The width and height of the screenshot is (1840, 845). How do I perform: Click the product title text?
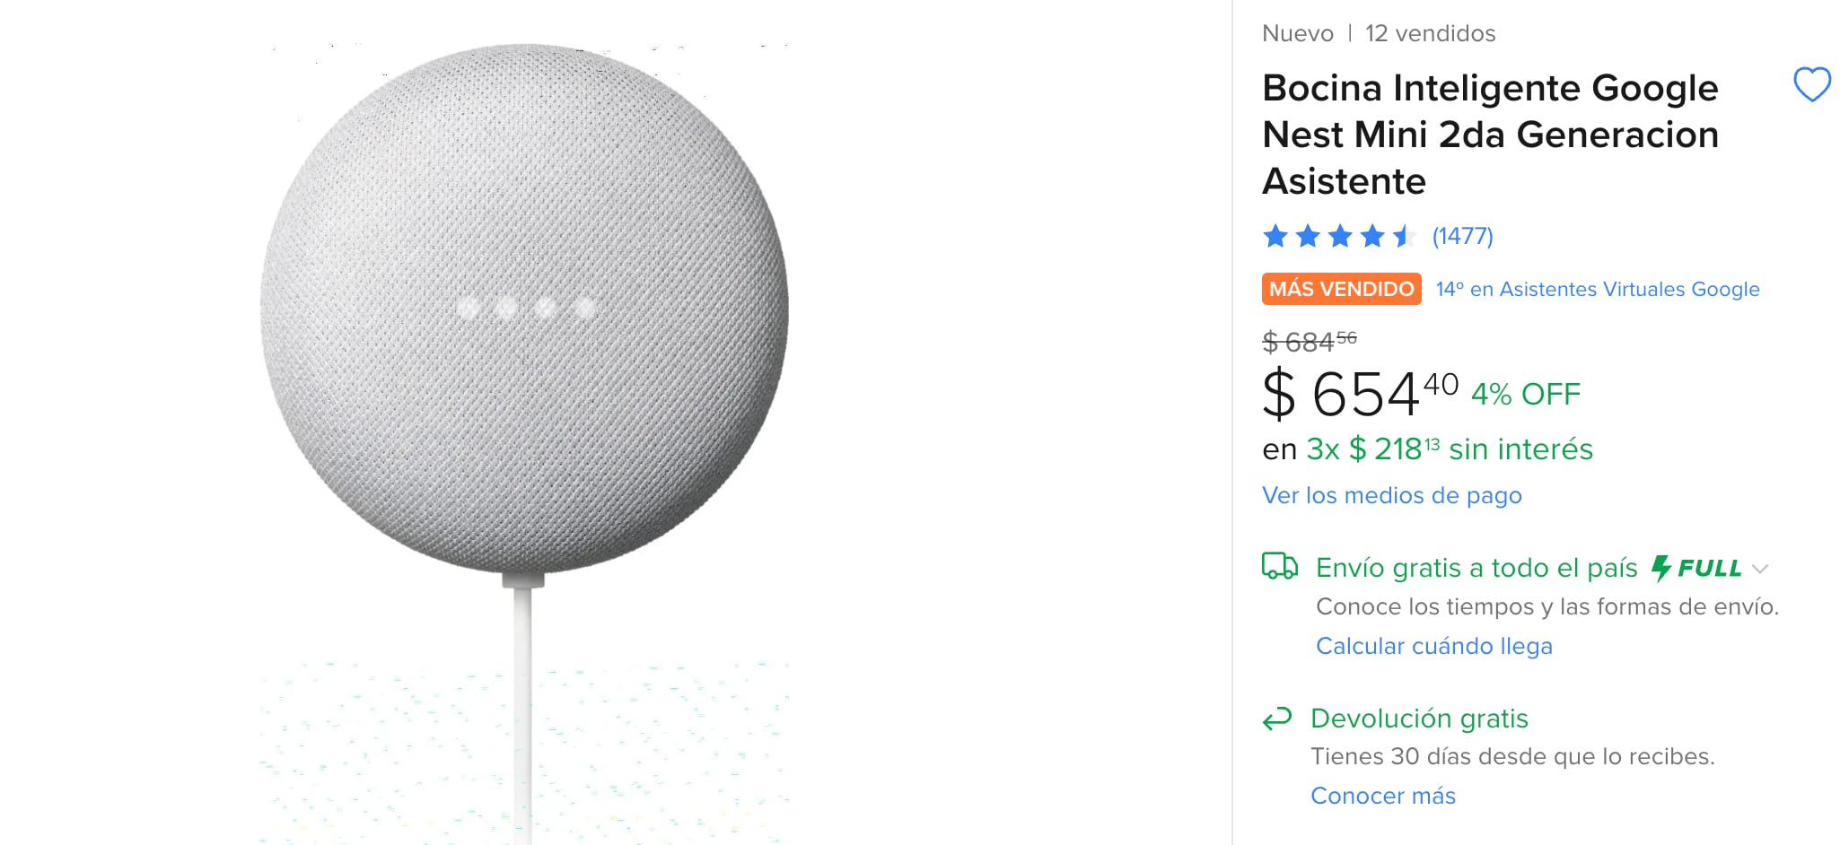[x=1489, y=135]
